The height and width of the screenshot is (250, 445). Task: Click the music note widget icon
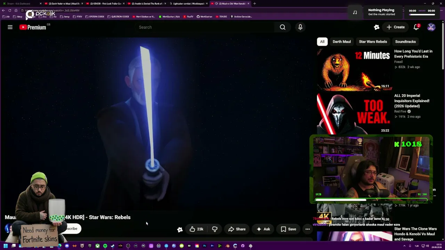[x=355, y=12]
